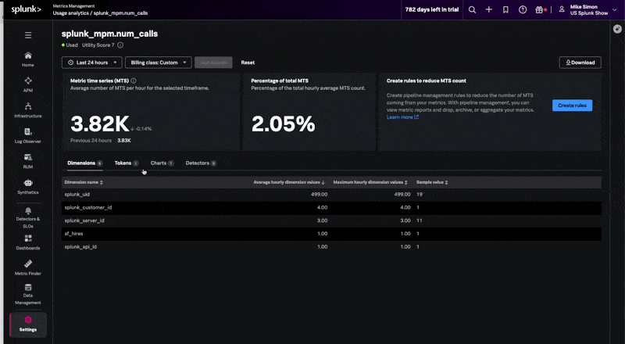Click the Usage analytics breadcrumb
This screenshot has width=625, height=344.
70,13
